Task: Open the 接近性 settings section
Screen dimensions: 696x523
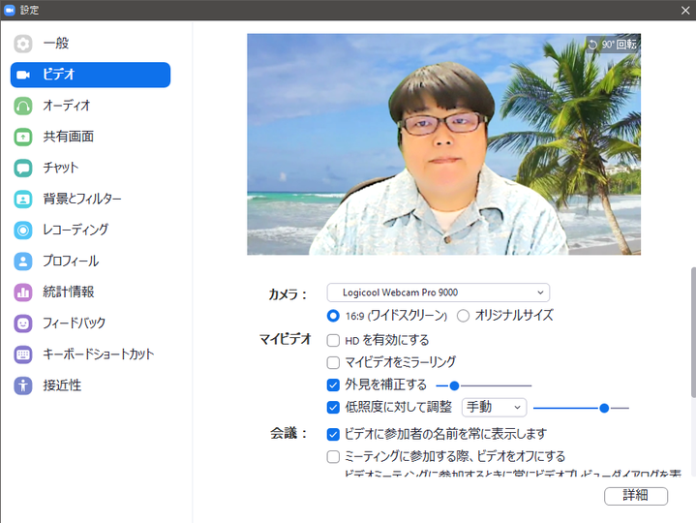Action: [x=90, y=385]
